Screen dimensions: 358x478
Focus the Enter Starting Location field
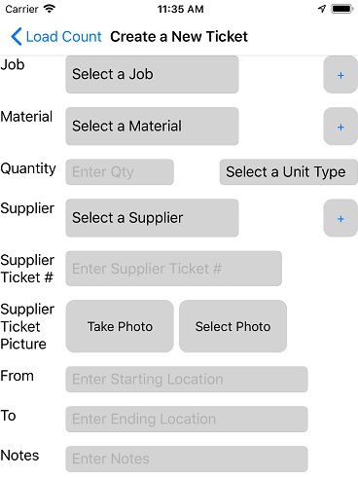(187, 380)
